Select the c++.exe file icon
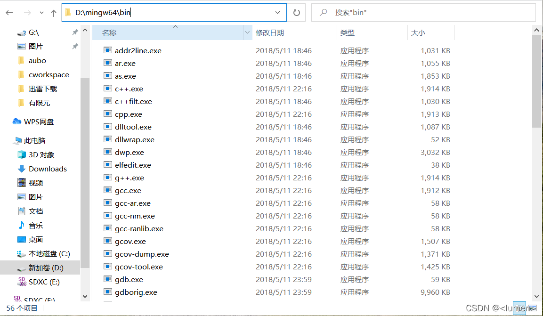This screenshot has width=543, height=316. tap(108, 89)
